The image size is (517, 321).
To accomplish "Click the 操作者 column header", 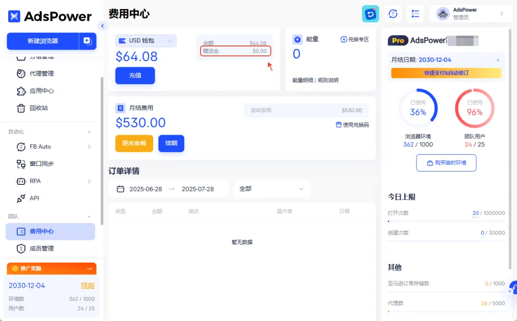I will [x=284, y=211].
